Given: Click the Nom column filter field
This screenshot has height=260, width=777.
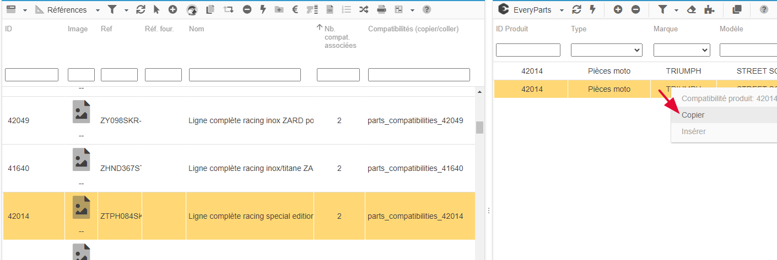Looking at the screenshot, I should point(245,75).
